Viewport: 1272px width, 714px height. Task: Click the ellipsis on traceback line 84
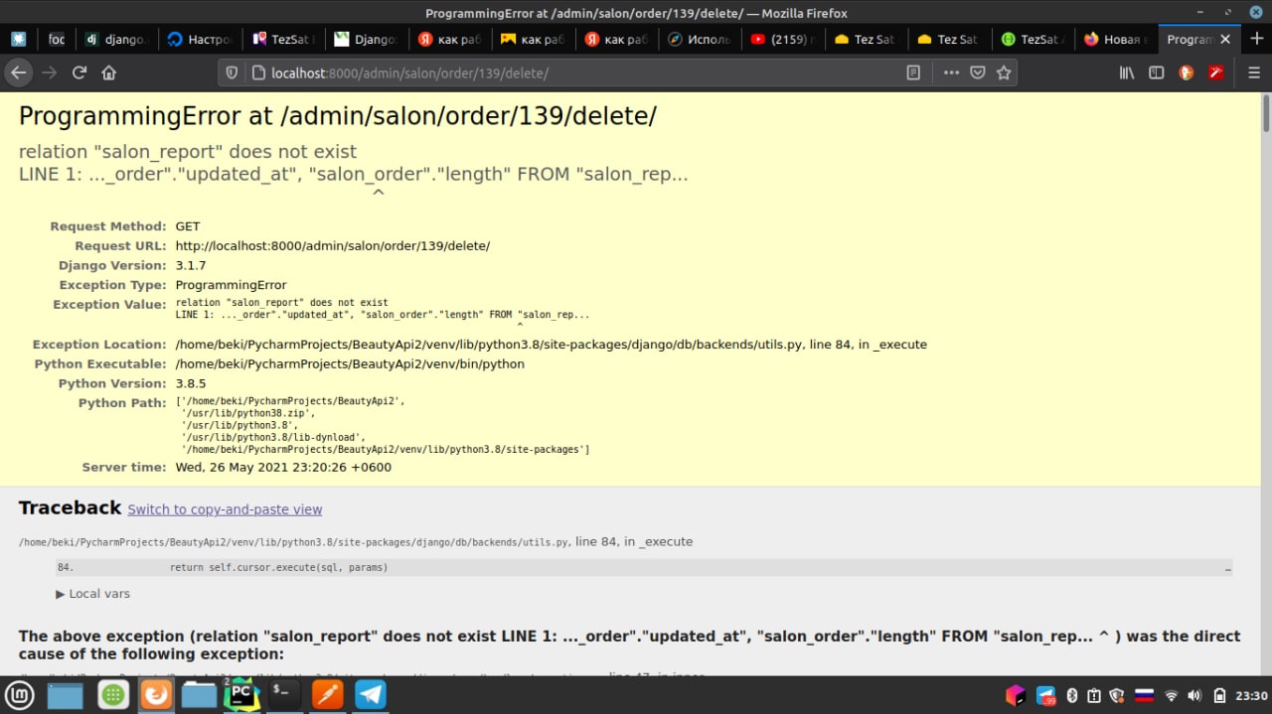pyautogui.click(x=1228, y=568)
